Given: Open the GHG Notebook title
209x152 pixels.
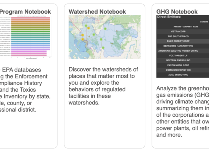Looking at the screenshot, I should point(177,12).
